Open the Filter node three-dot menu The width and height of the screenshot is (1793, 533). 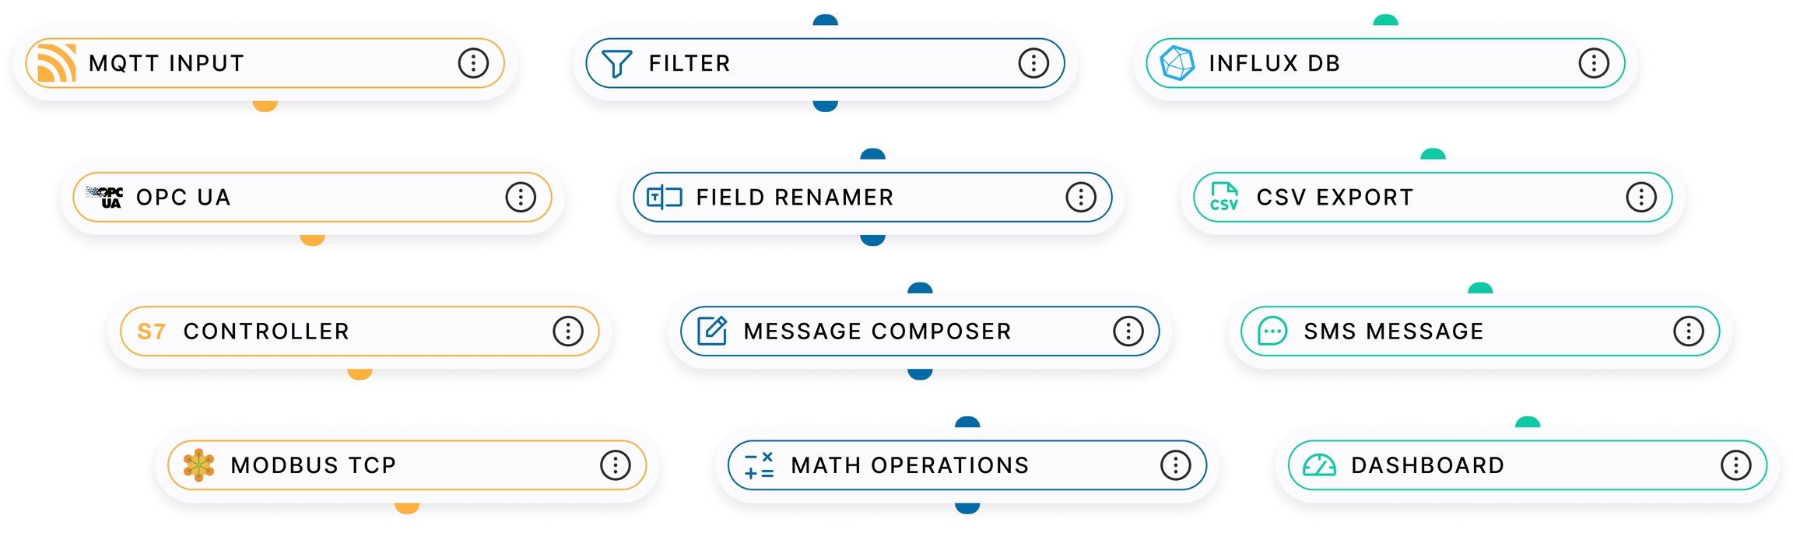point(1033,63)
